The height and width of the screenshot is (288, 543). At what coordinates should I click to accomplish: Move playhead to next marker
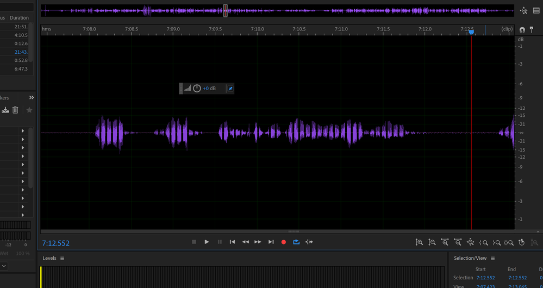pyautogui.click(x=271, y=242)
